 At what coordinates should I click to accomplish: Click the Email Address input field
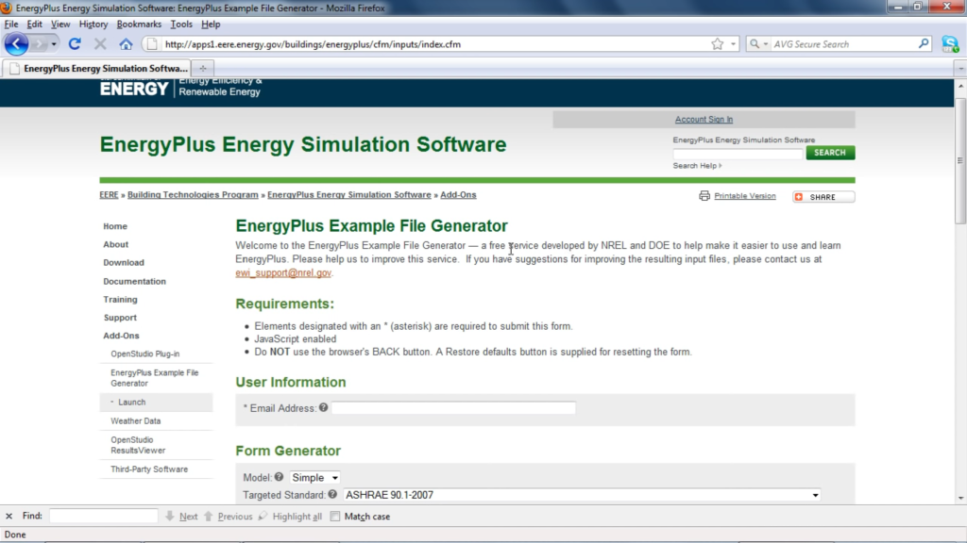tap(453, 407)
